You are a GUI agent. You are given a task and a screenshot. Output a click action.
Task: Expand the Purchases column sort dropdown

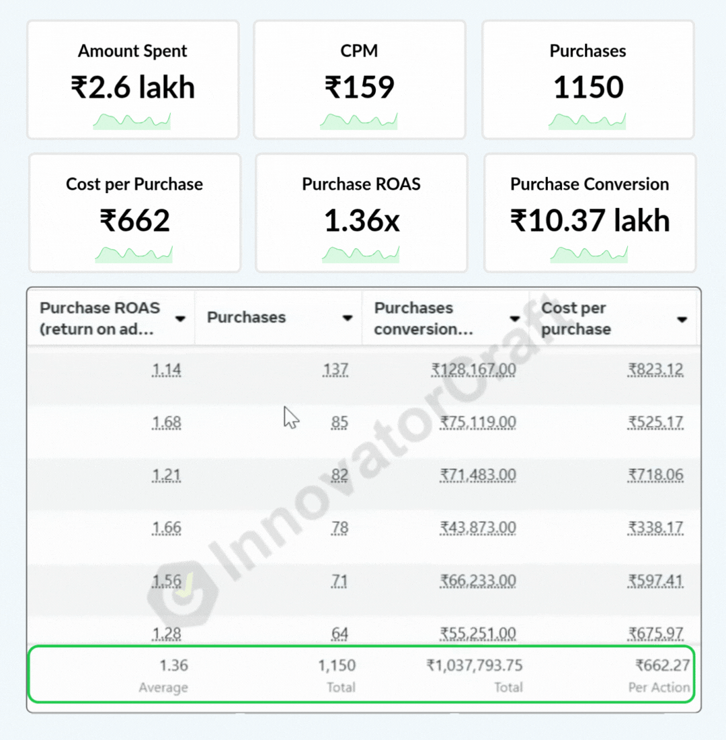coord(348,319)
